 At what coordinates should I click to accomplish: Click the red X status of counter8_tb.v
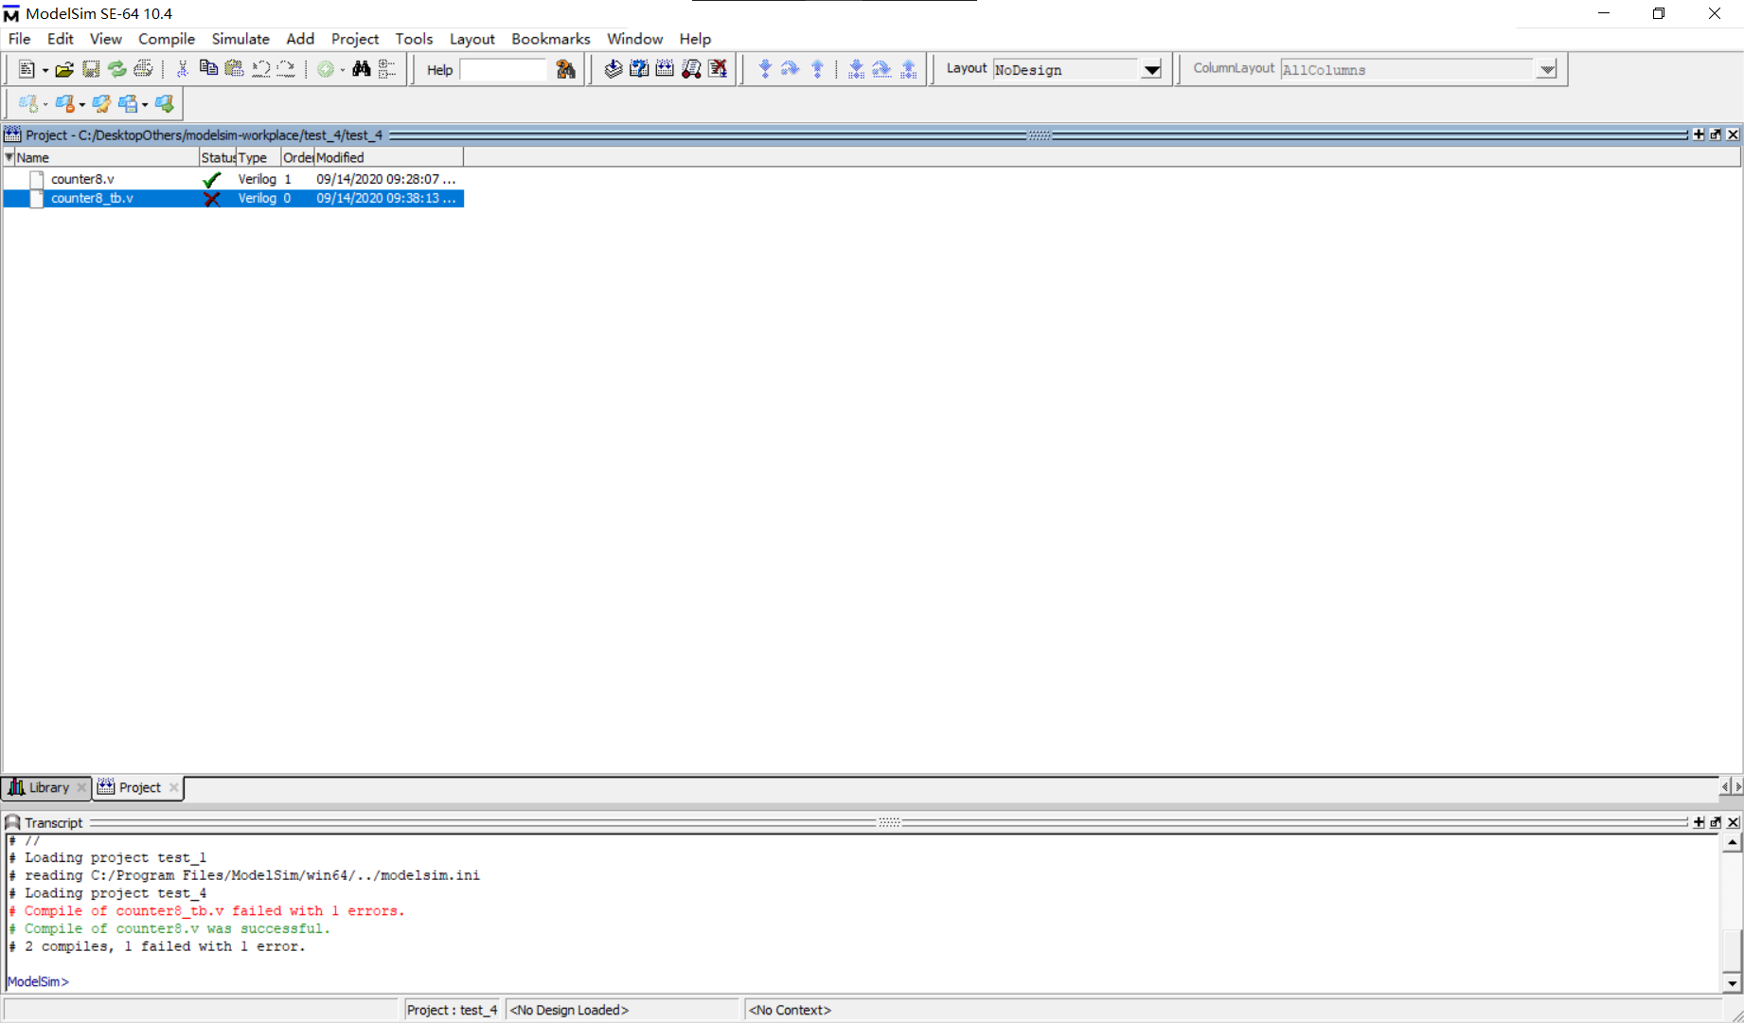(212, 198)
